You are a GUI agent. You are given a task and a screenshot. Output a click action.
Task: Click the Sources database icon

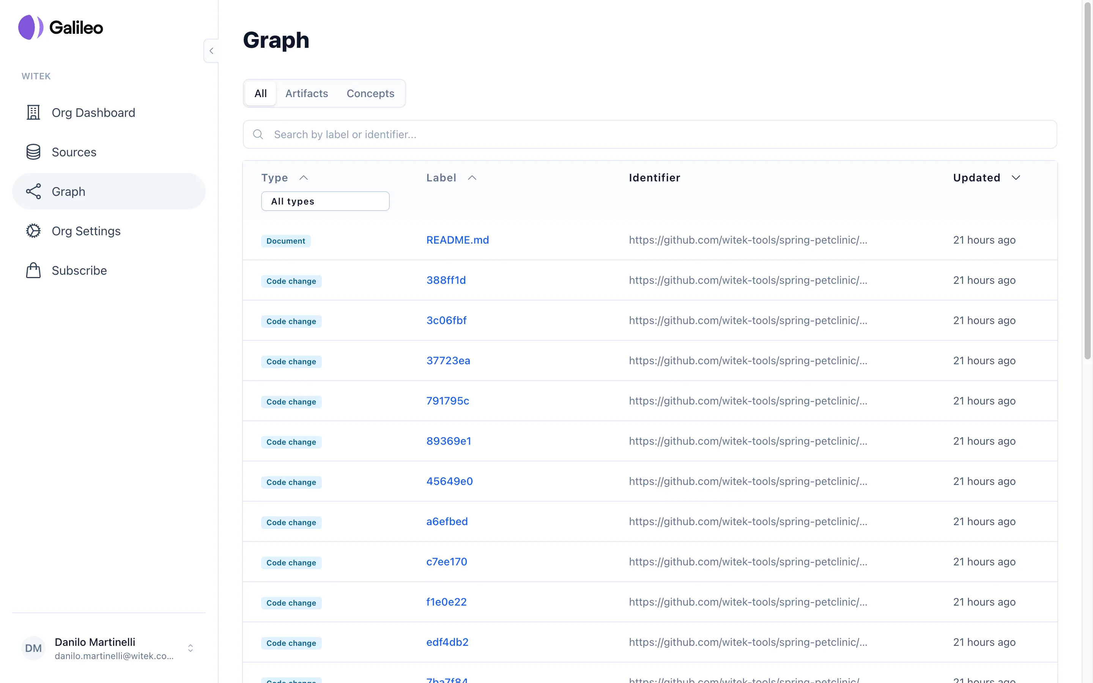[x=33, y=152]
